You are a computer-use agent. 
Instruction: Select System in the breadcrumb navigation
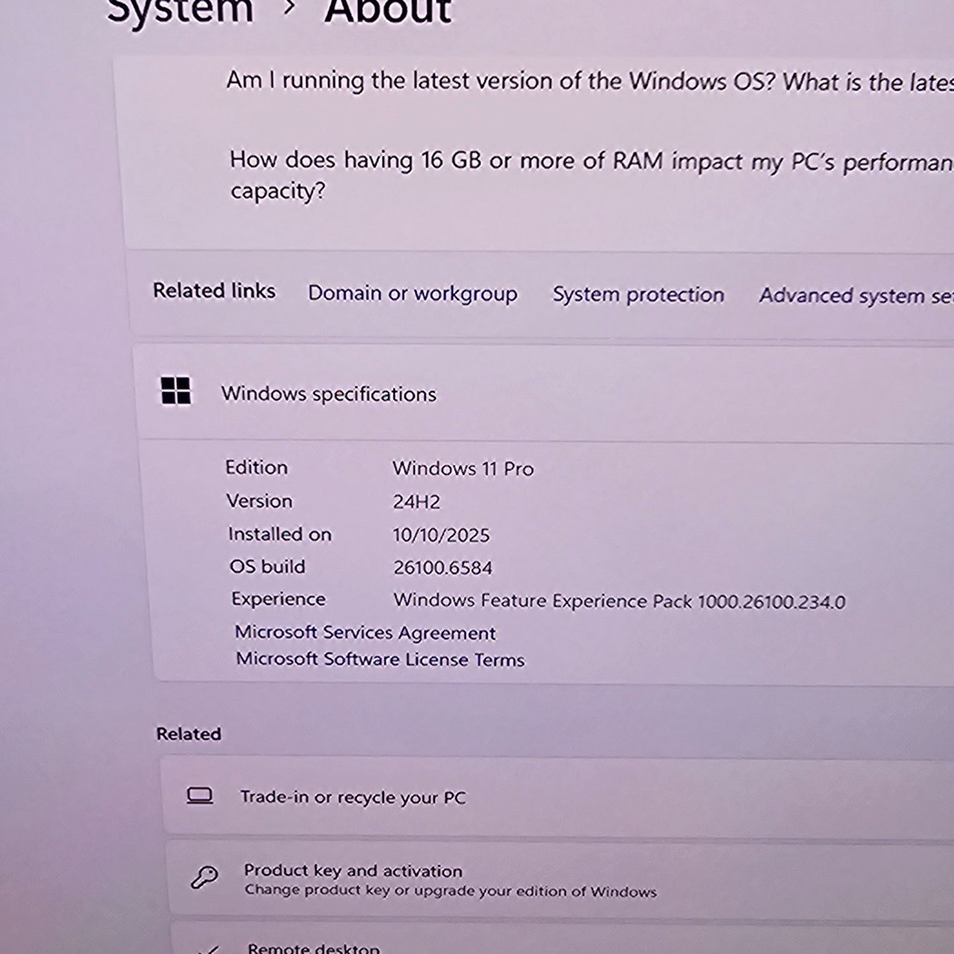[x=177, y=10]
